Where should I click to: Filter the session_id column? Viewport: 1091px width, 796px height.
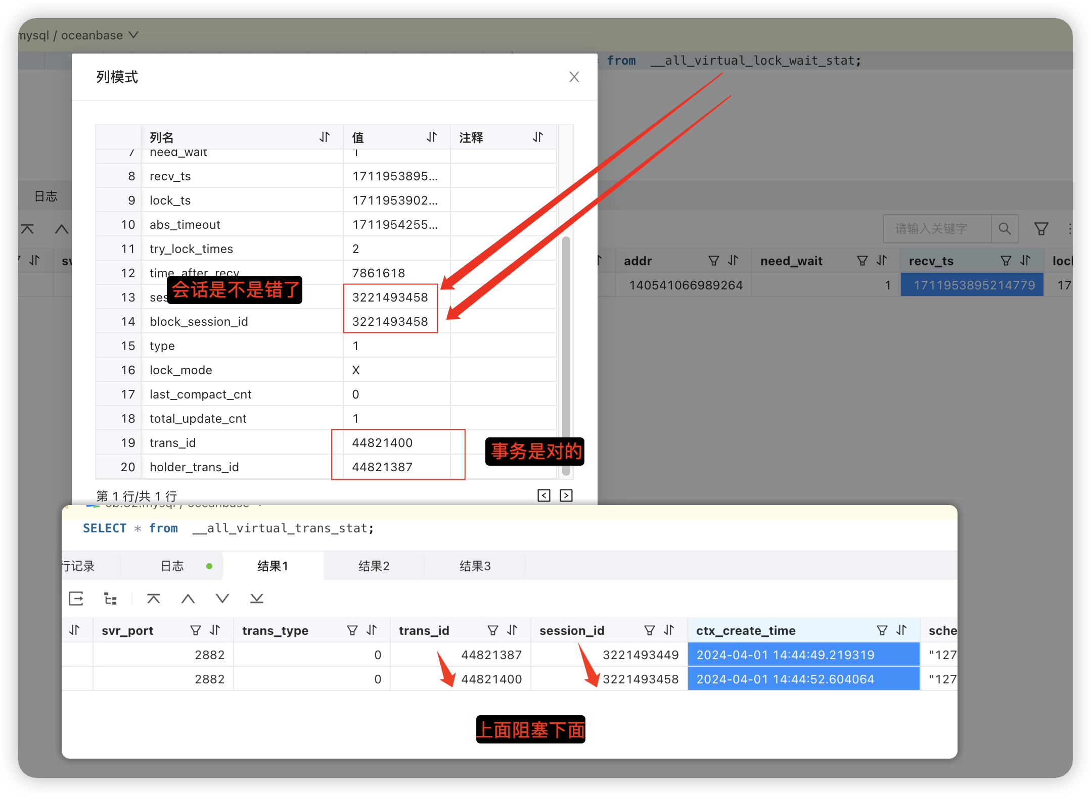pos(649,630)
